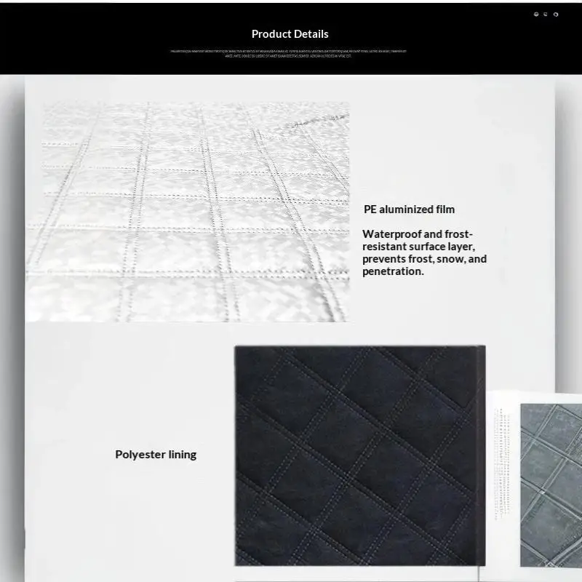Click the PE aluminized film label
This screenshot has height=582, width=582.
coord(409,210)
